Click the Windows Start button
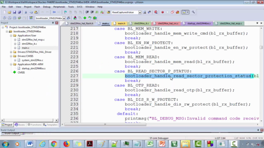The height and width of the screenshot is (148, 264). point(5,144)
